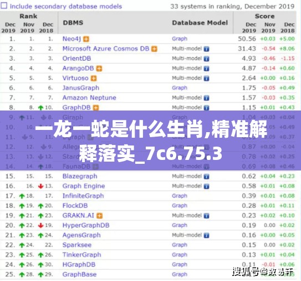Click the green up arrow in InfiniteGraph row
Screen dimensions: 301x281
pyautogui.click(x=22, y=196)
